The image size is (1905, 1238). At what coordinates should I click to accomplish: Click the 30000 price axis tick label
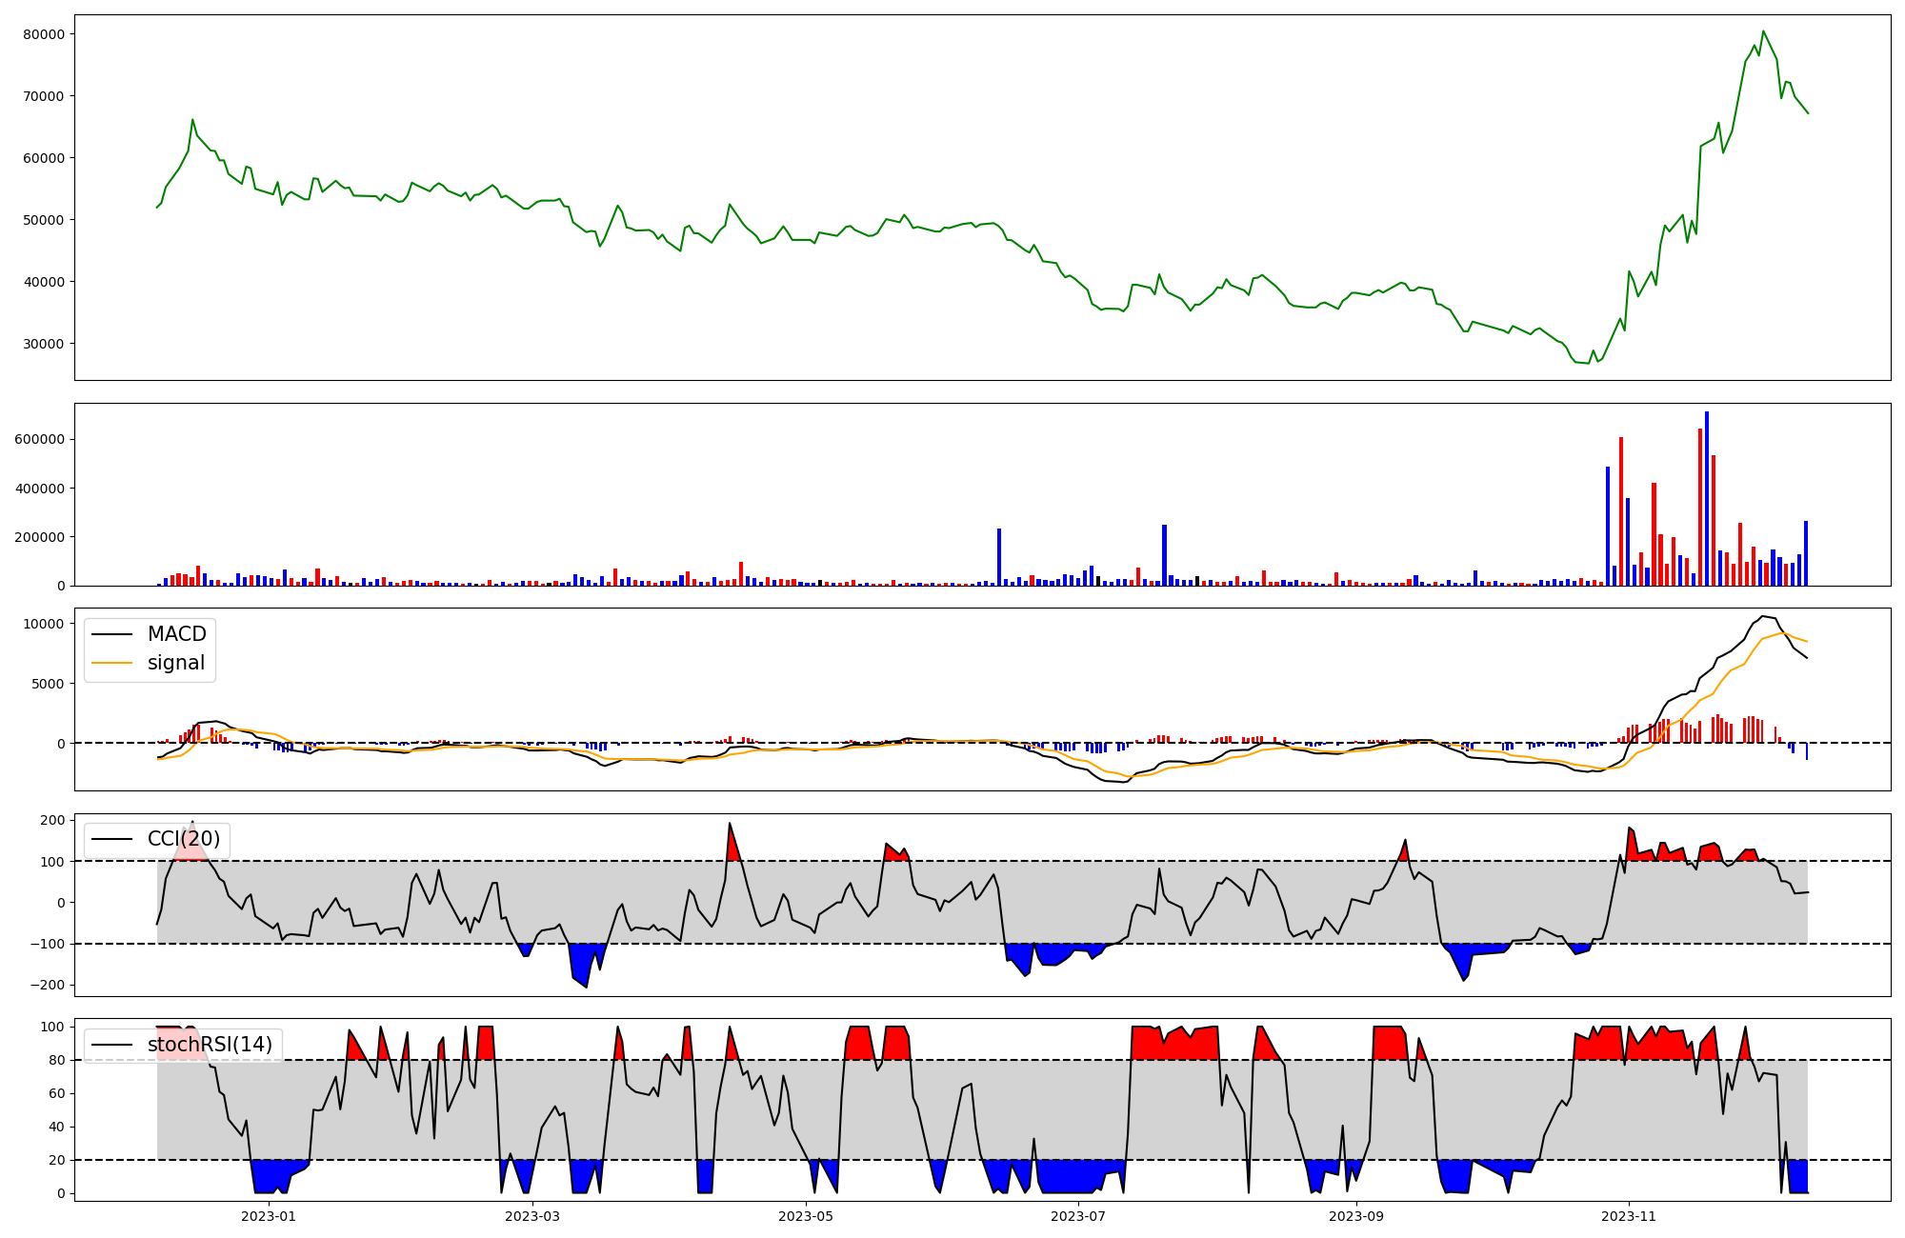click(42, 344)
